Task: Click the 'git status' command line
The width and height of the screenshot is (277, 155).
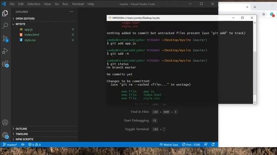Action: pos(118,64)
